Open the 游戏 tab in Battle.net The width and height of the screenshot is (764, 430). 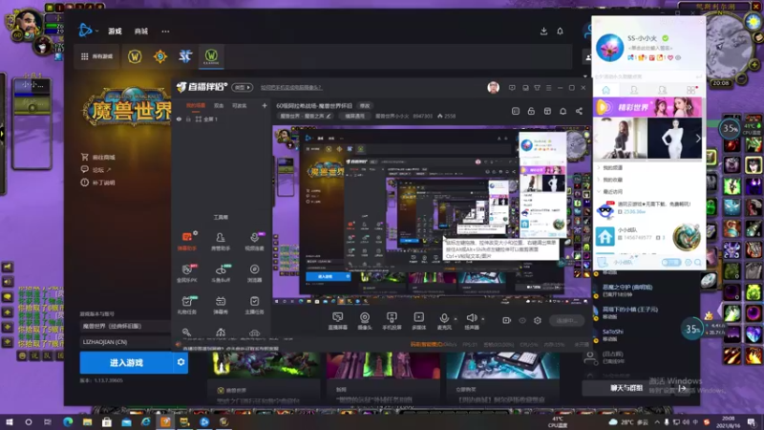point(115,32)
